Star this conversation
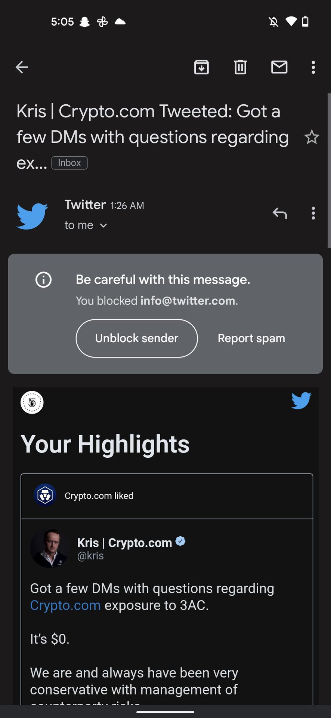Viewport: 331px width, 718px height. coord(312,137)
